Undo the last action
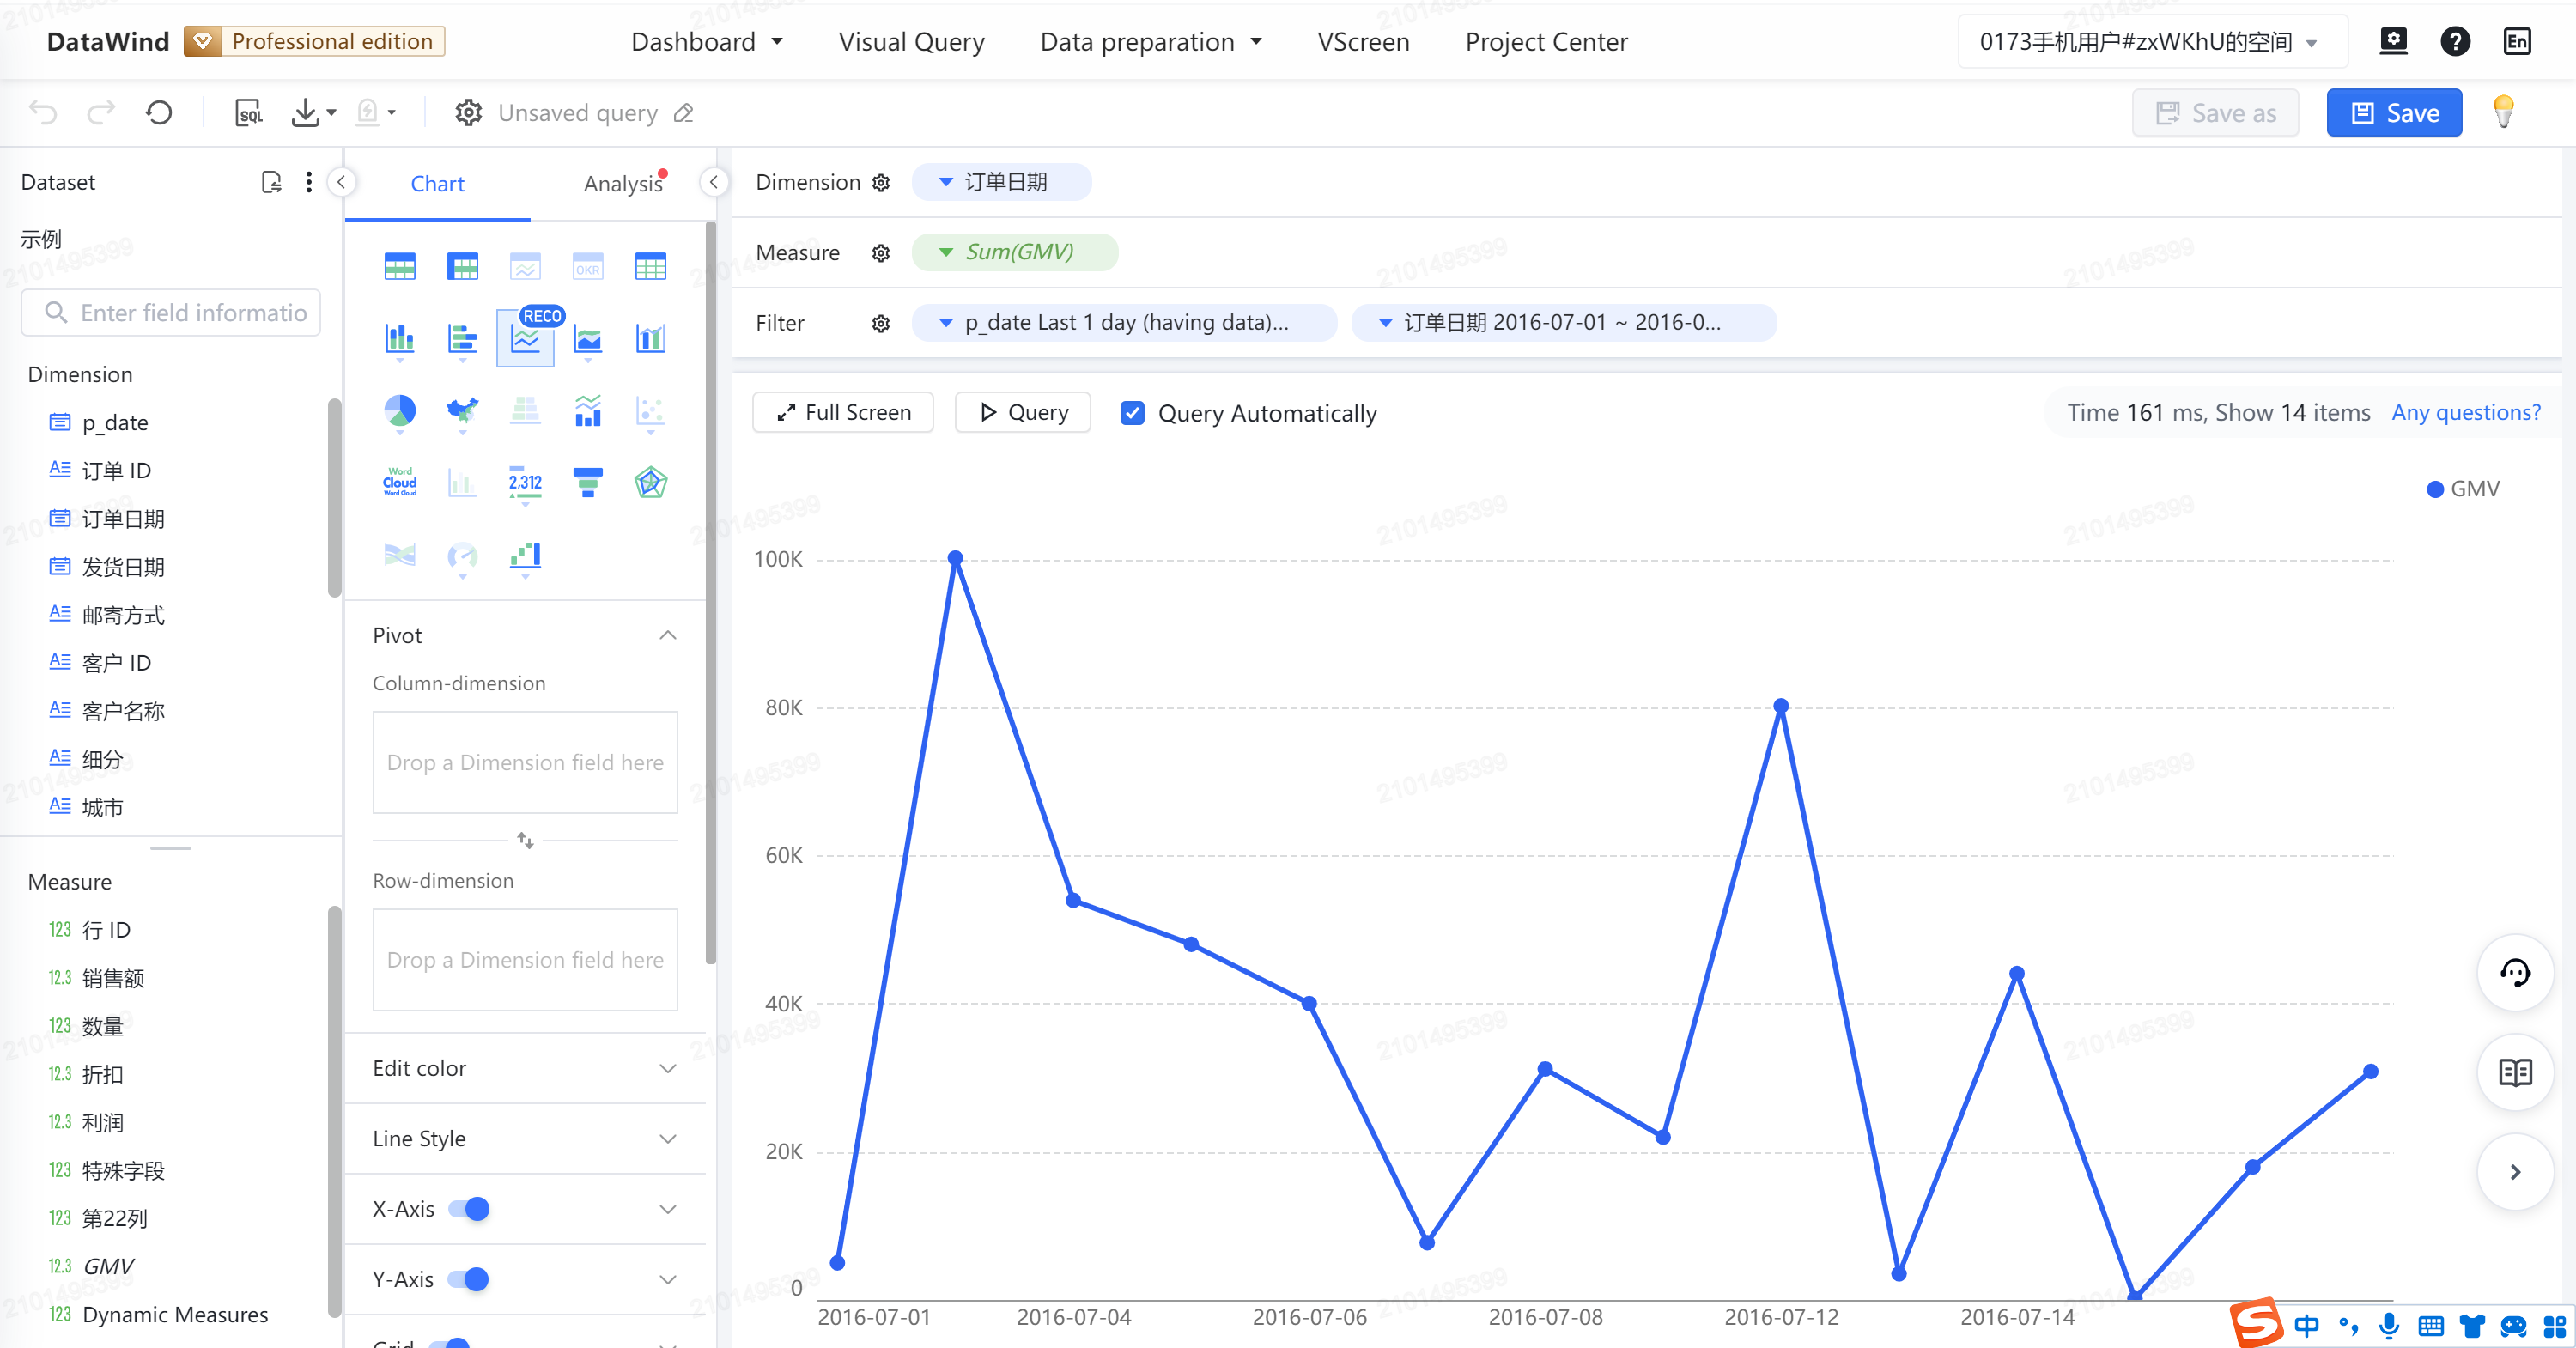2576x1348 pixels. point(43,113)
